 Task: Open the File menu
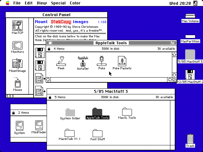coord(17,3)
